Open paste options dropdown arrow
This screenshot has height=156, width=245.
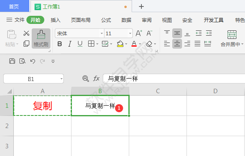tap(17, 44)
